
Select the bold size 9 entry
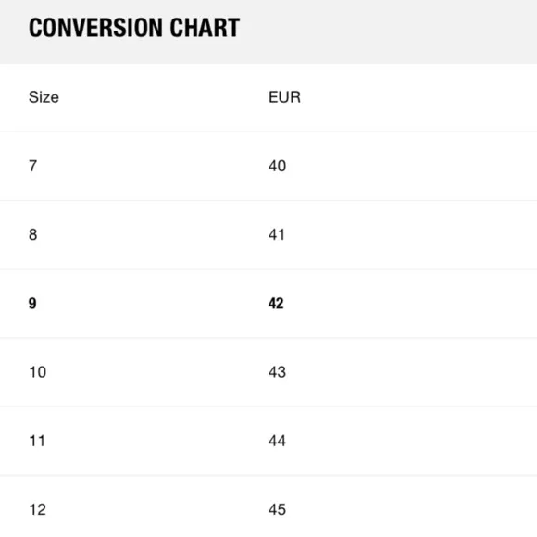click(x=32, y=304)
